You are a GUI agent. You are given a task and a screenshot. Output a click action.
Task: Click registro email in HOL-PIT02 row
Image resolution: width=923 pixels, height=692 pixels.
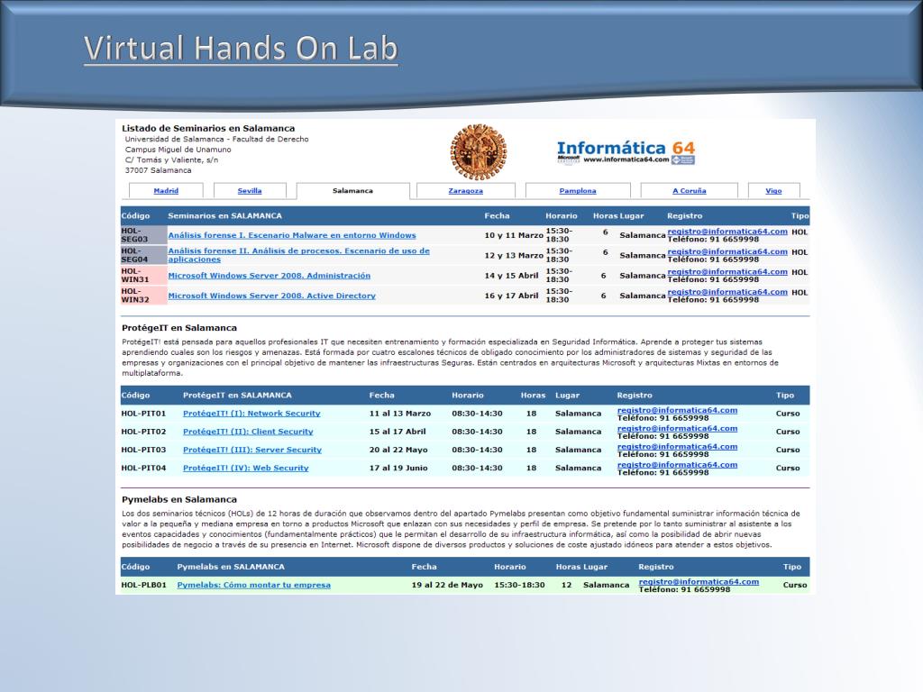pos(677,428)
